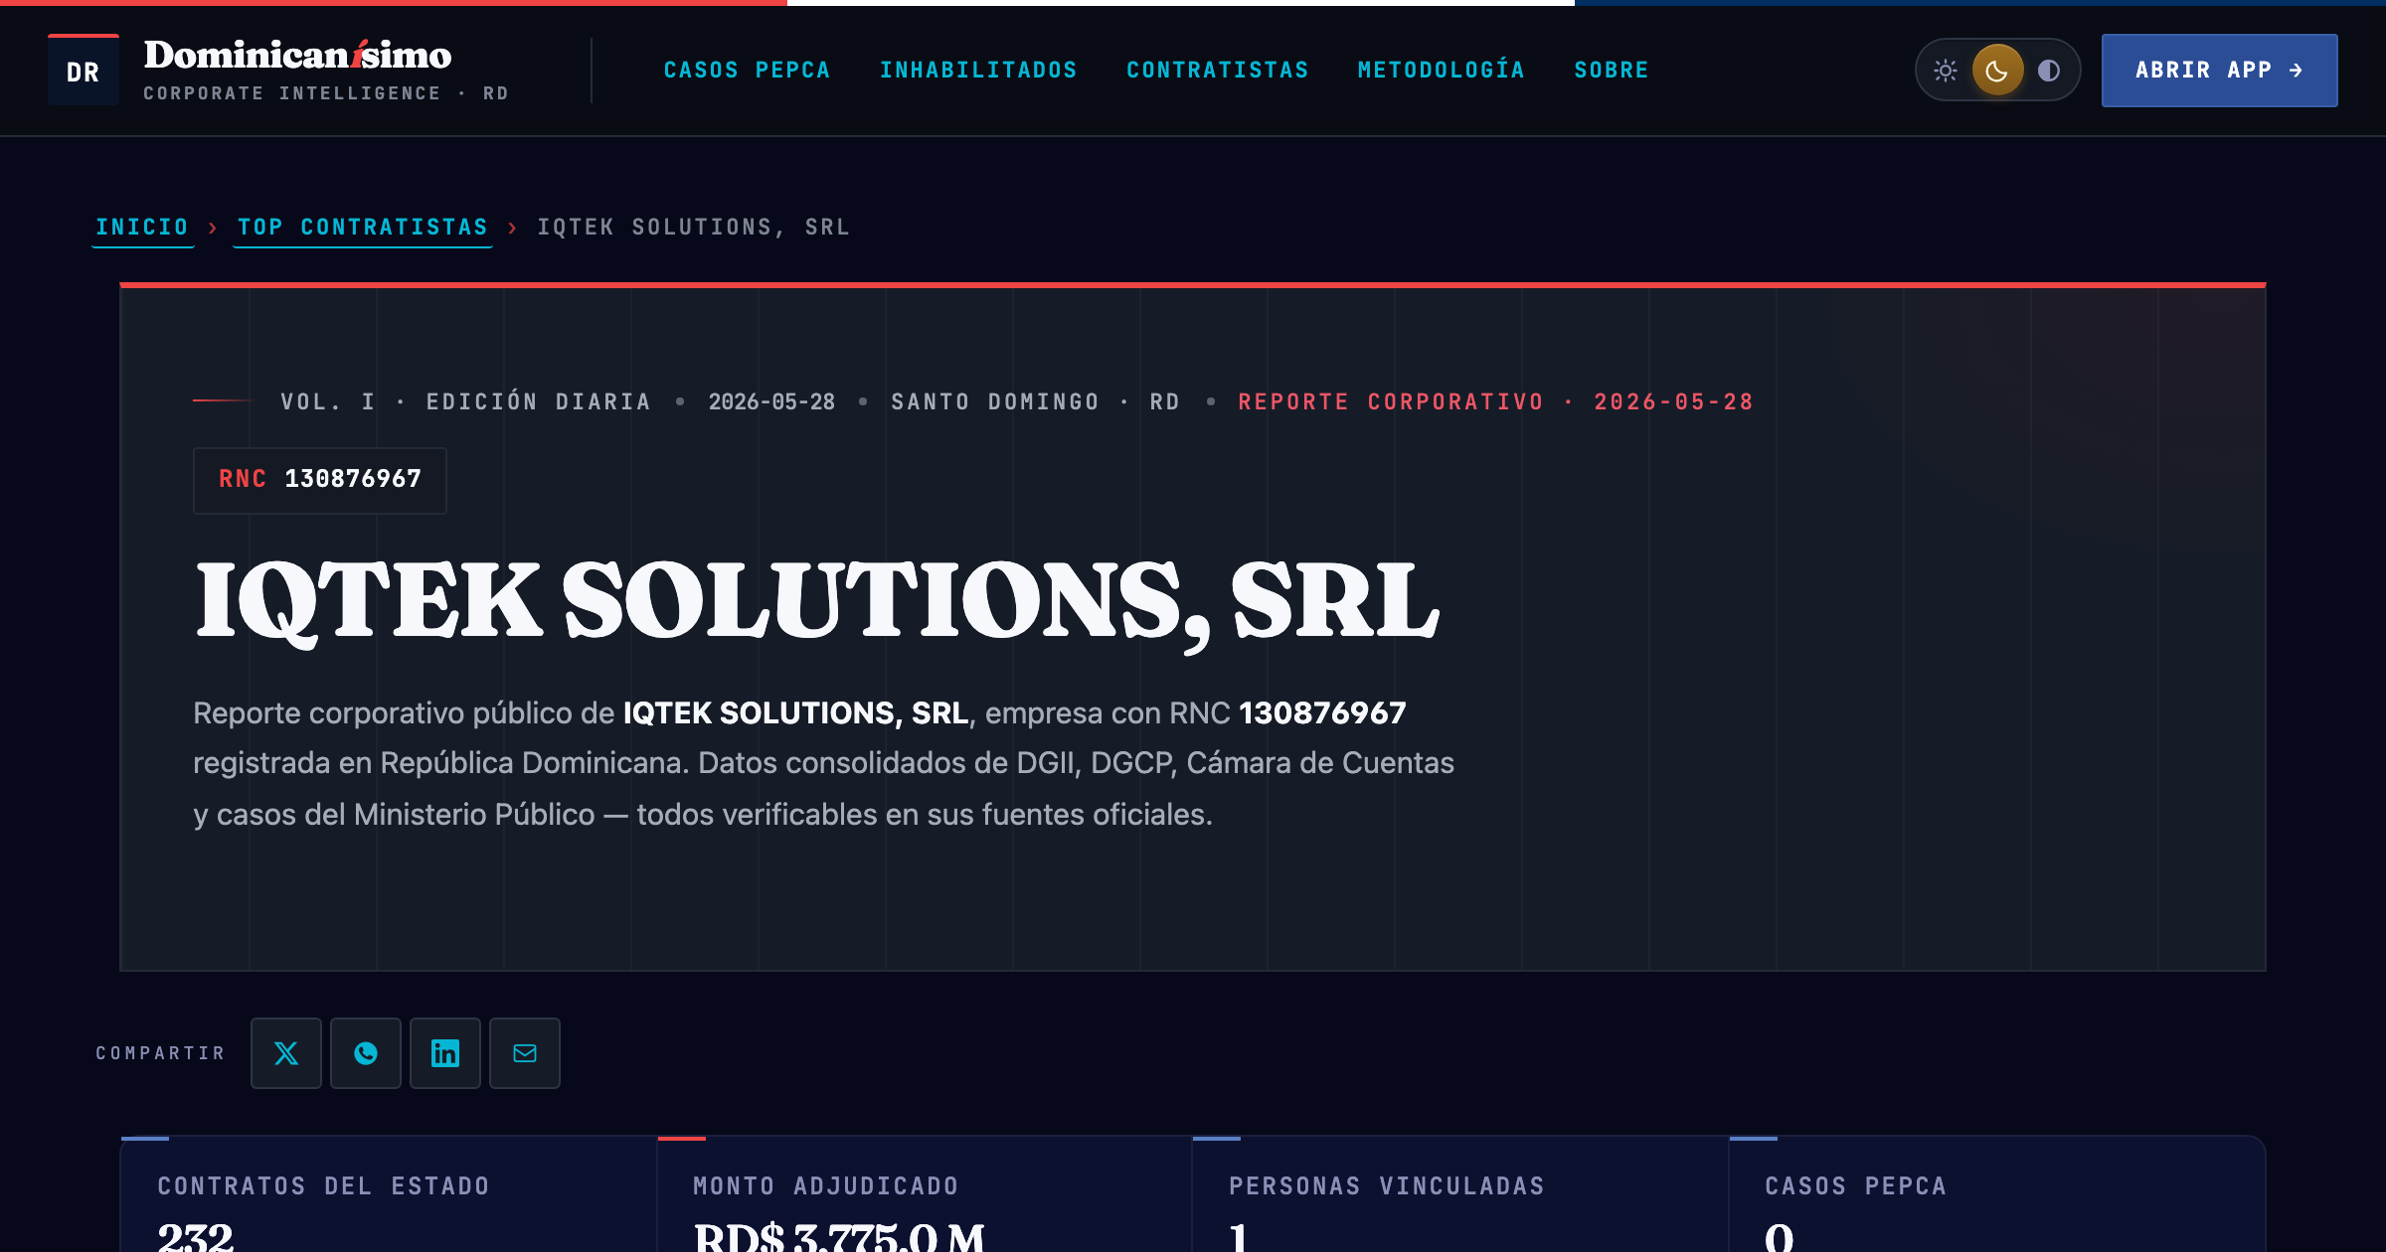This screenshot has width=2386, height=1252.
Task: Open the Top Contratistas breadcrumb
Action: click(x=363, y=228)
